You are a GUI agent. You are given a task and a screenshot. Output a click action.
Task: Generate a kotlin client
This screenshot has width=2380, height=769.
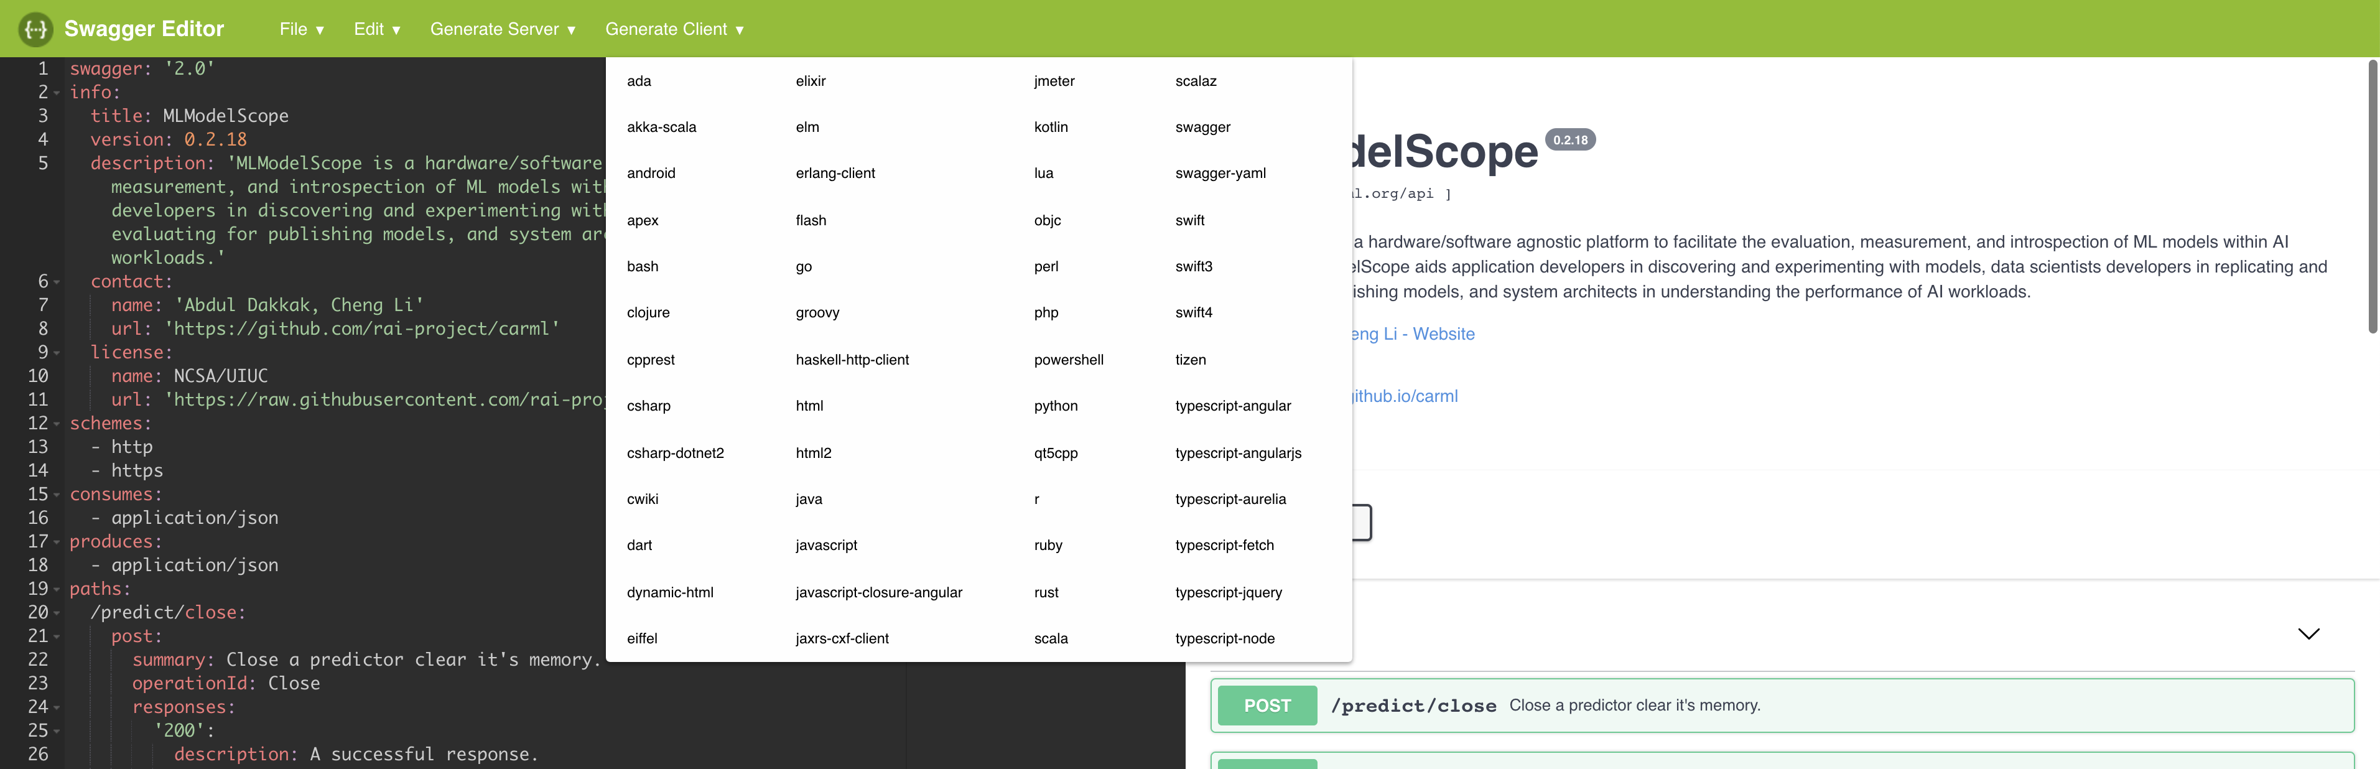click(x=1051, y=128)
